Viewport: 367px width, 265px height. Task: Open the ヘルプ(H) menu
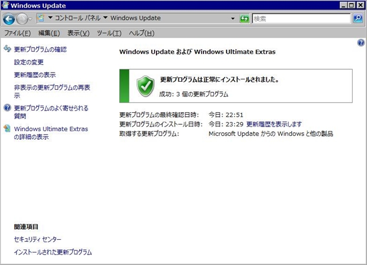point(142,33)
